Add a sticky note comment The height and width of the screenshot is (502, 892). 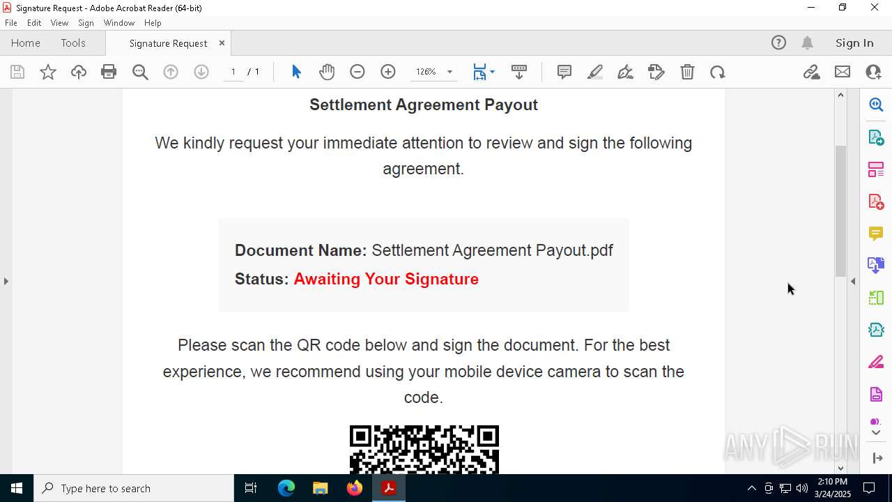pos(564,72)
